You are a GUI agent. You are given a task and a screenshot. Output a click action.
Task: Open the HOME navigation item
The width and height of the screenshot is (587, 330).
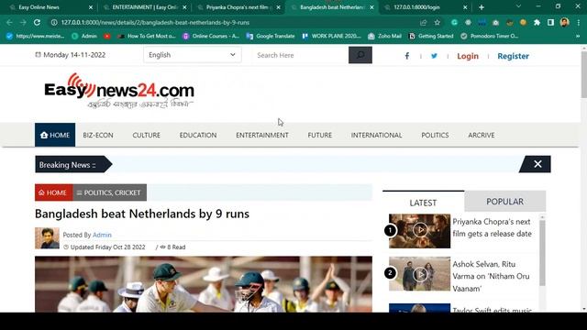pyautogui.click(x=55, y=135)
